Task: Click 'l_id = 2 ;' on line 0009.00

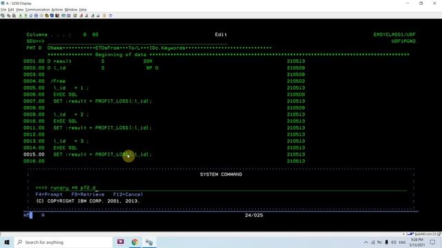Action: (71, 114)
